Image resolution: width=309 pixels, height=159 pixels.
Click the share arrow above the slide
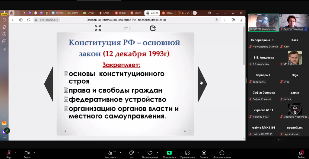tap(153, 28)
